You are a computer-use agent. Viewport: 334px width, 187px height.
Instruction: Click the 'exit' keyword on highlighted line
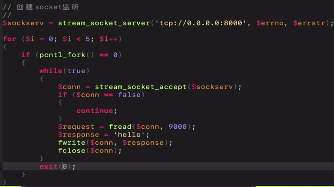point(48,166)
